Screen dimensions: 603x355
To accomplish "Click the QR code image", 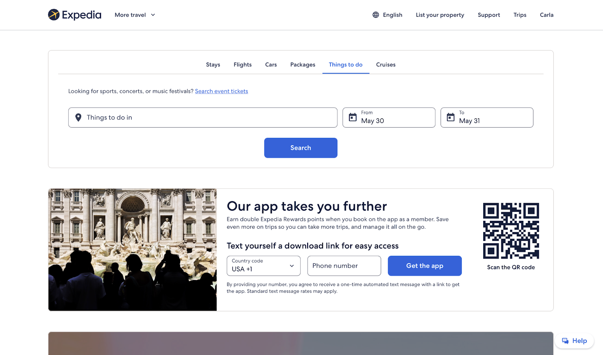I will point(511,231).
